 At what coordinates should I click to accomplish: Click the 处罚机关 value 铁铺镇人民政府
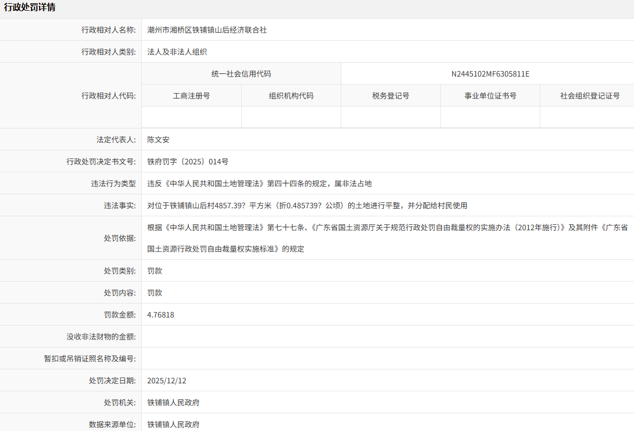click(x=173, y=403)
